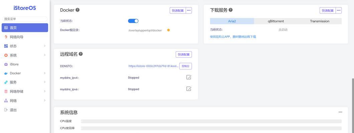The height and width of the screenshot is (133, 354).
Task: Open 网络向导 menu item
Action: click(25, 37)
